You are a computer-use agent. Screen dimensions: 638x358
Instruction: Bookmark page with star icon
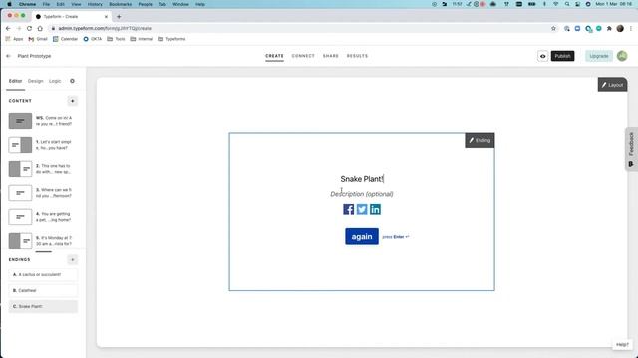[553, 29]
